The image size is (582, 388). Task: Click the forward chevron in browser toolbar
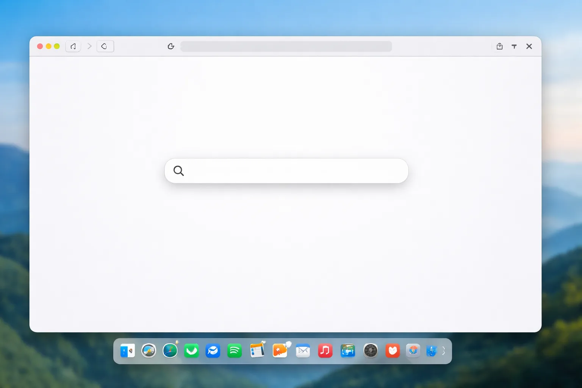(x=89, y=46)
